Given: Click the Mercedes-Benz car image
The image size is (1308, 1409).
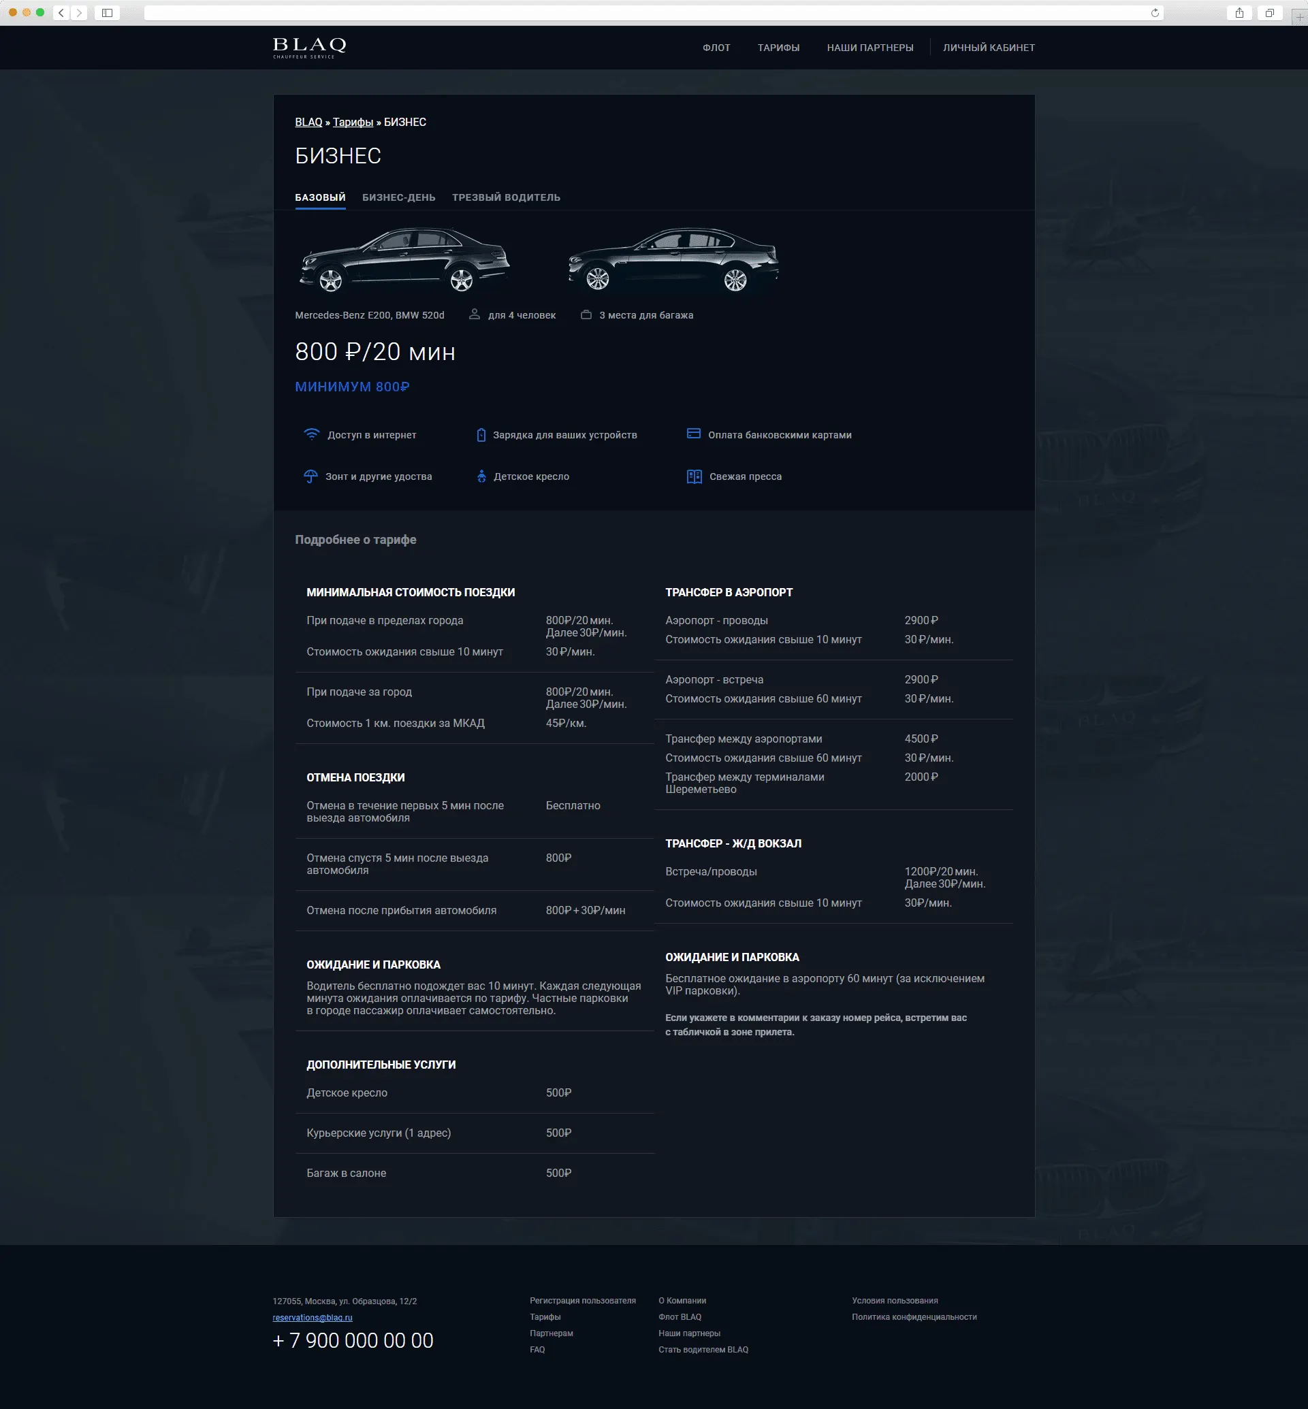Looking at the screenshot, I should pyautogui.click(x=404, y=260).
